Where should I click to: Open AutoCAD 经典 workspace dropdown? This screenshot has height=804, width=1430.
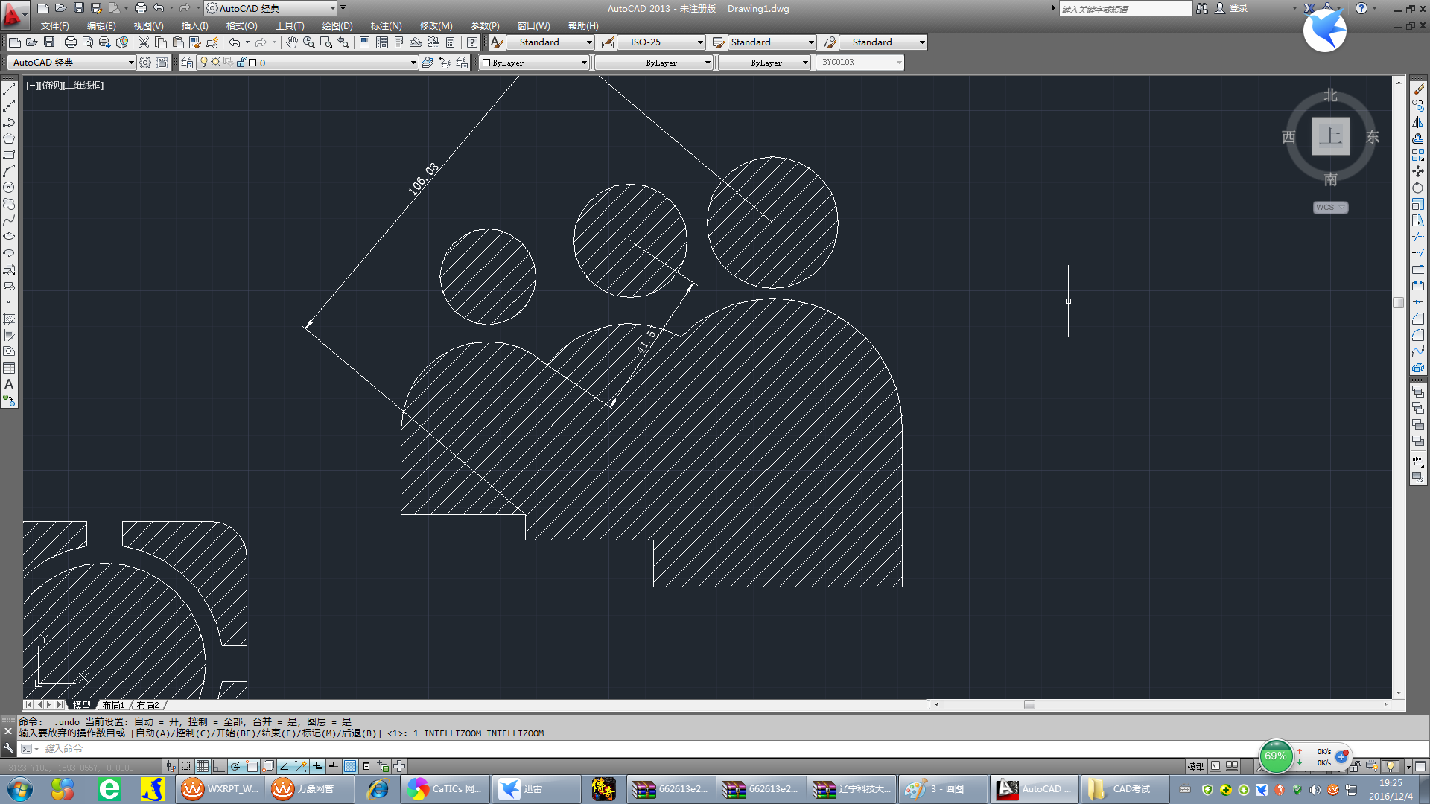pos(131,63)
